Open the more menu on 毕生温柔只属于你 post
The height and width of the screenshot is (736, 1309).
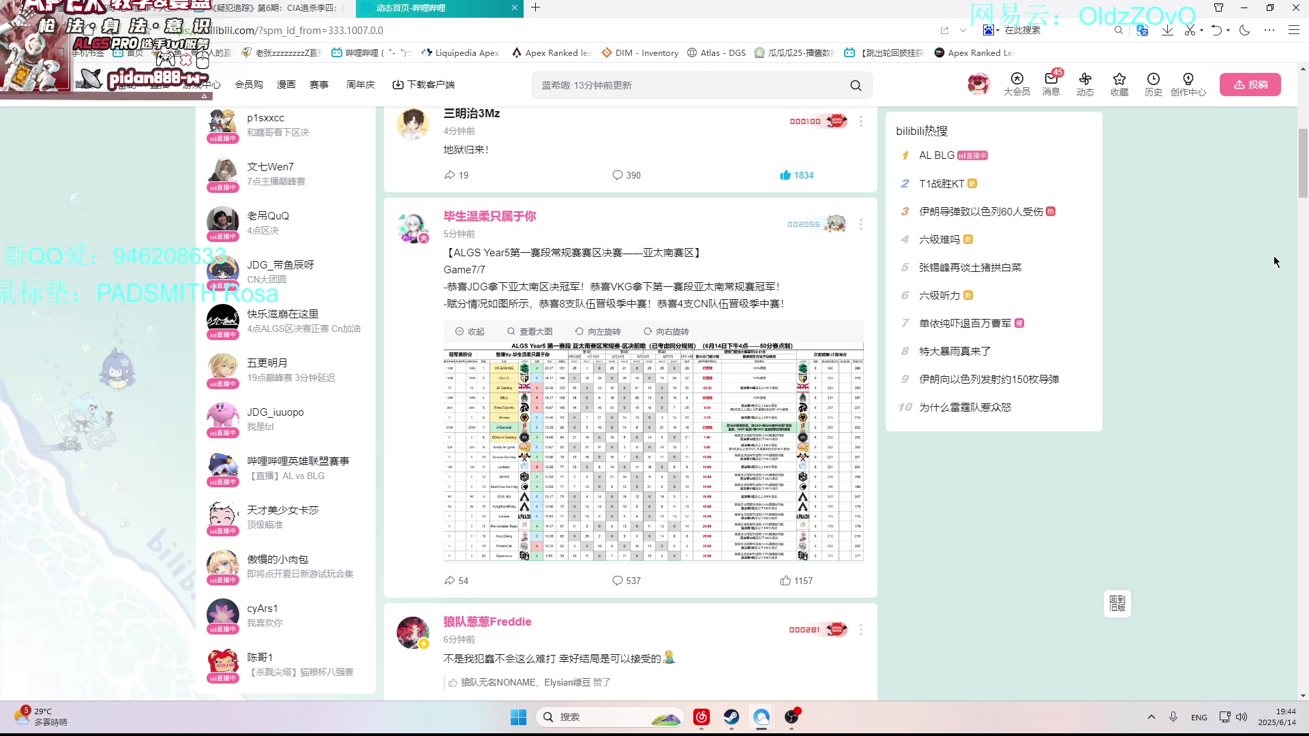click(861, 224)
